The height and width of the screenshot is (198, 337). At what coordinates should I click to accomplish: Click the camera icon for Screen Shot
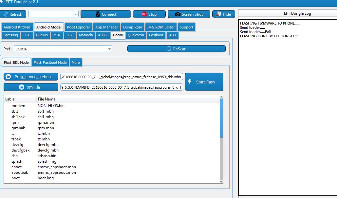(178, 14)
